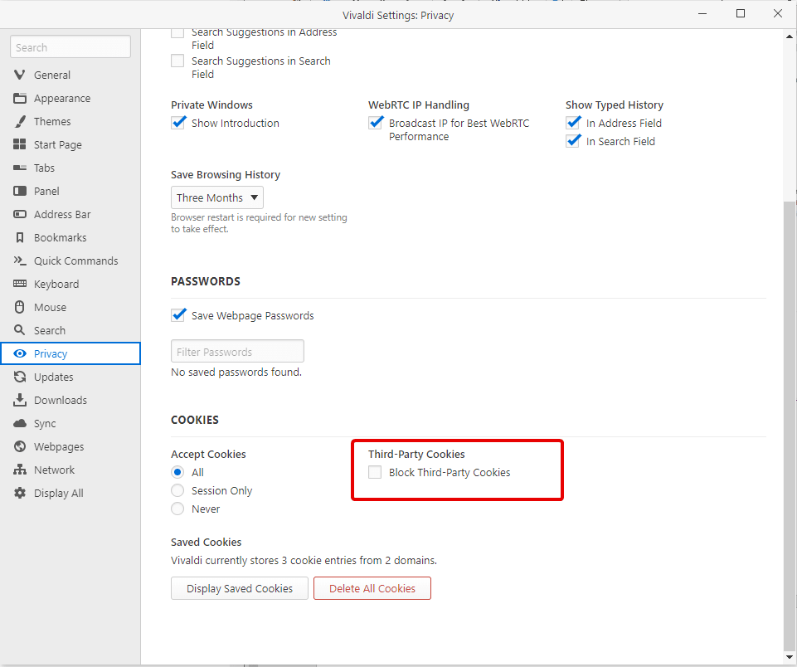Click Delete All Cookies button
Viewport: 797px width, 667px height.
[372, 588]
